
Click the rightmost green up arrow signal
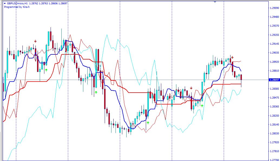[202, 106]
